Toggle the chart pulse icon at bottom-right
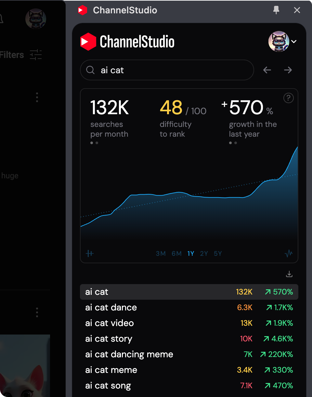This screenshot has width=312, height=397. tap(289, 253)
